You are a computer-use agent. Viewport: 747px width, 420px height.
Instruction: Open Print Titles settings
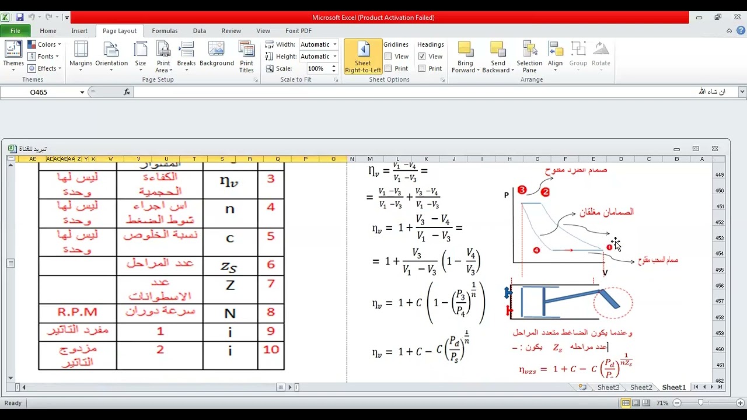tap(246, 56)
